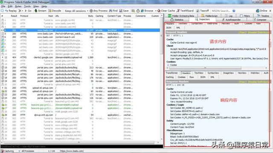Switch to the FiddlerScript tab
Image resolution: width=273 pixels, height=153 pixels.
[209, 16]
